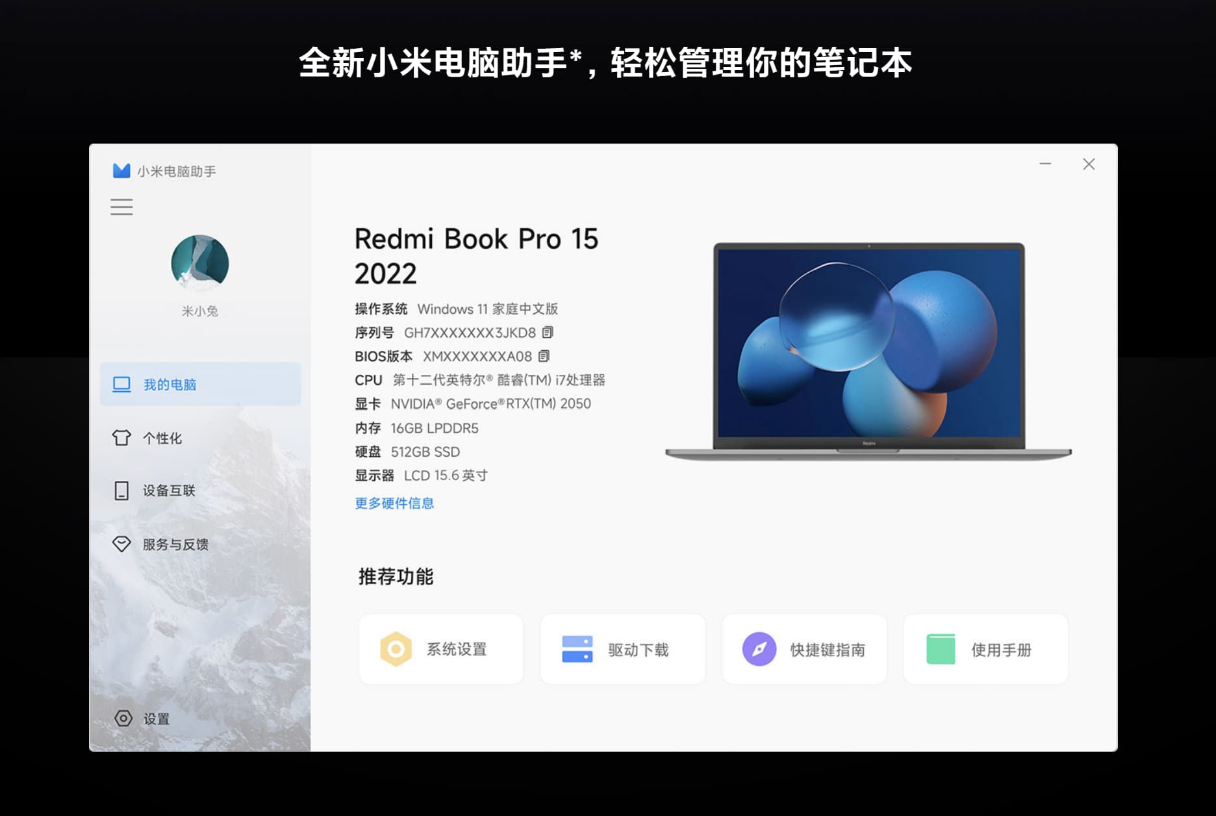Image resolution: width=1216 pixels, height=816 pixels.
Task: Open the 个性化 sidebar section
Action: pos(200,438)
